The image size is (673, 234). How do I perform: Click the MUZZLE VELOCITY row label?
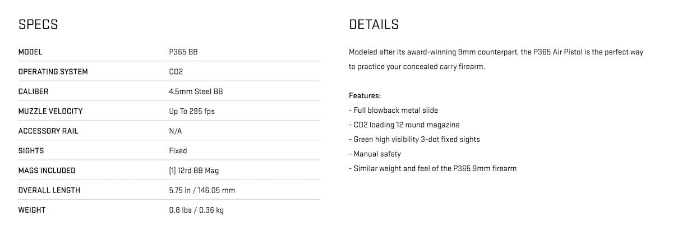[50, 111]
